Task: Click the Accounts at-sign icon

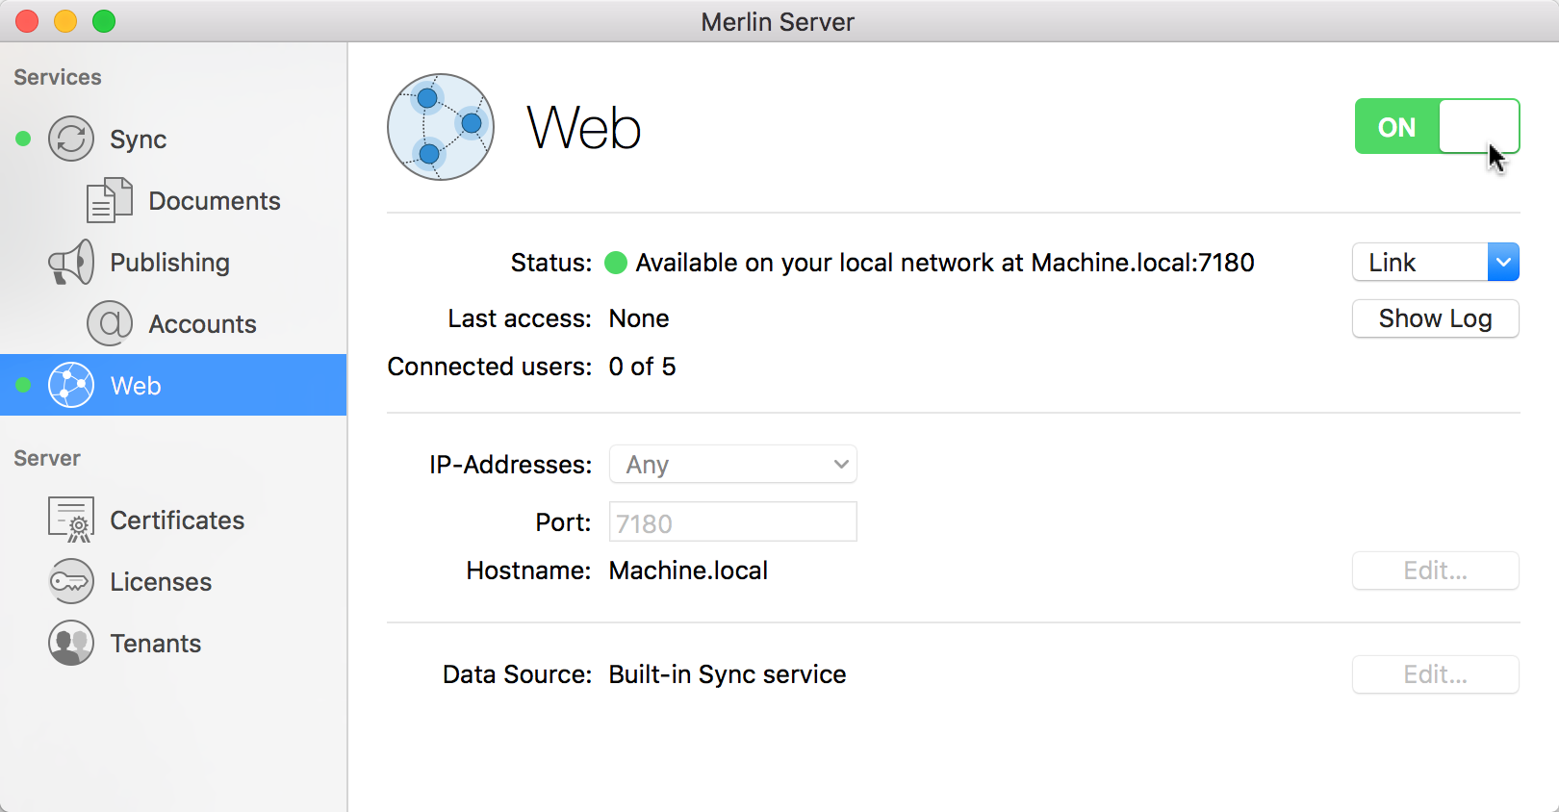Action: click(110, 323)
